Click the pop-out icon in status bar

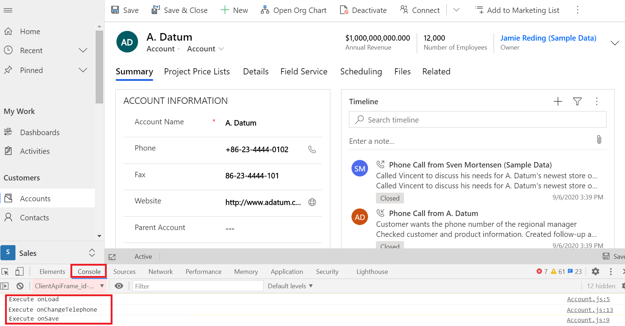(112, 257)
